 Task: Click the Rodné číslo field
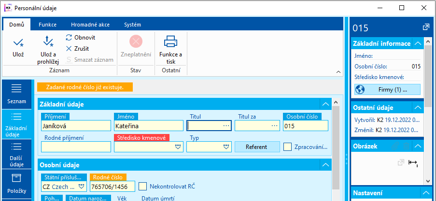(x=113, y=187)
